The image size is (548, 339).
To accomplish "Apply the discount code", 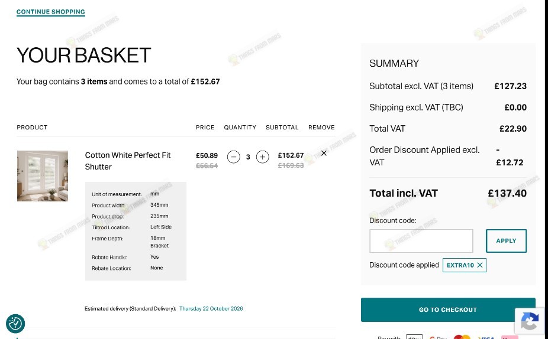I will click(x=506, y=240).
